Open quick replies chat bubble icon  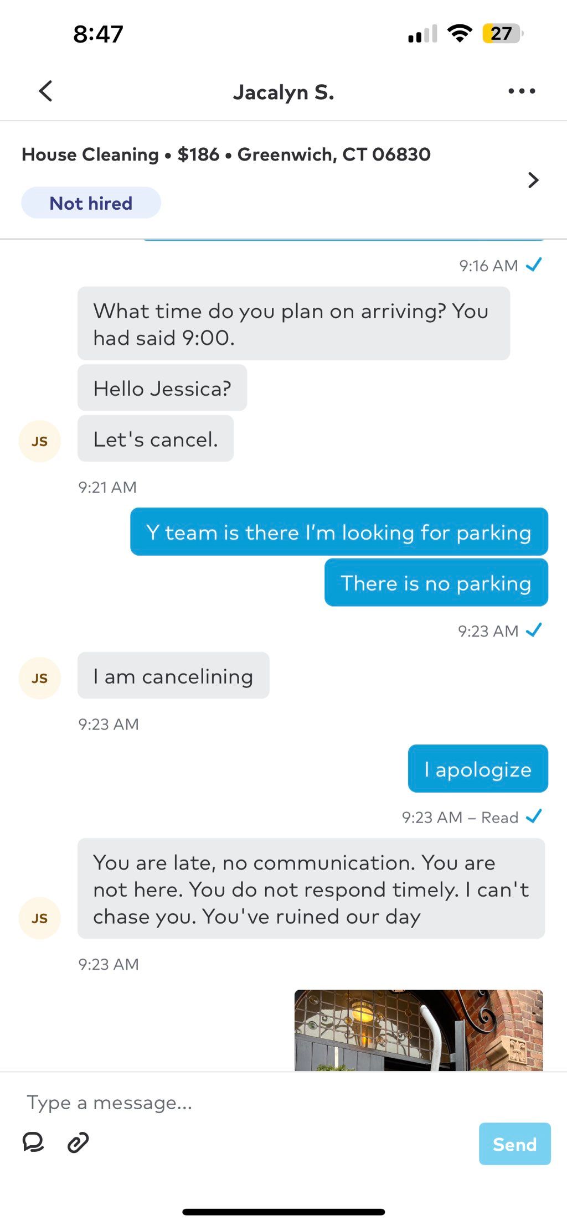point(33,1142)
